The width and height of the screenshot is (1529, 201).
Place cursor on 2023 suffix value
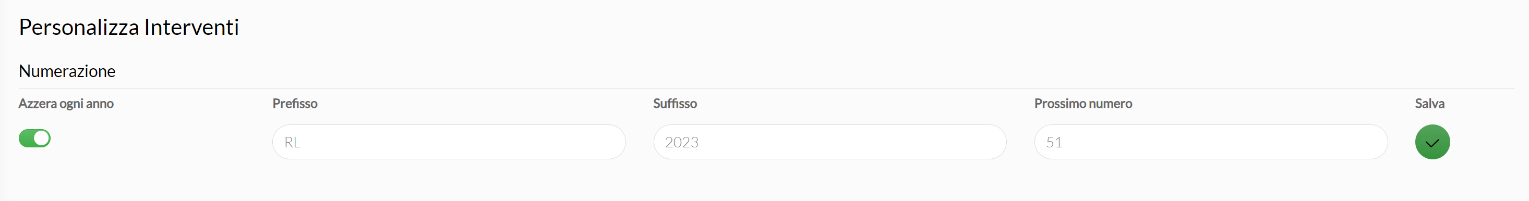[x=681, y=142]
